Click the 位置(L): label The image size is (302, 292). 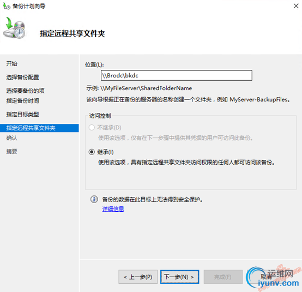[94, 64]
